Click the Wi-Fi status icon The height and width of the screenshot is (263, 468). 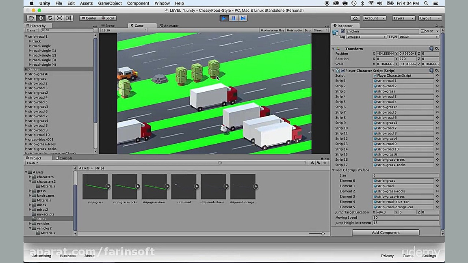[x=371, y=3]
